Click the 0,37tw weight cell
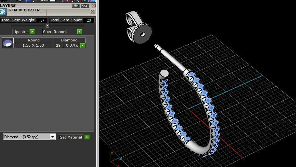The width and height of the screenshot is (296, 167). [x=72, y=45]
